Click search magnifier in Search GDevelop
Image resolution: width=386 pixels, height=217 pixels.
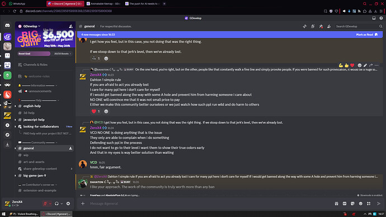coord(380,26)
